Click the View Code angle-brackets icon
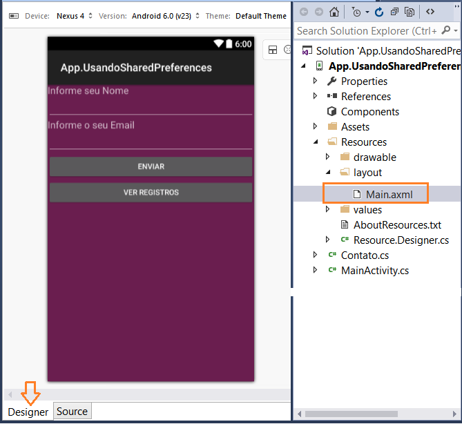This screenshot has height=424, width=462. (x=430, y=12)
